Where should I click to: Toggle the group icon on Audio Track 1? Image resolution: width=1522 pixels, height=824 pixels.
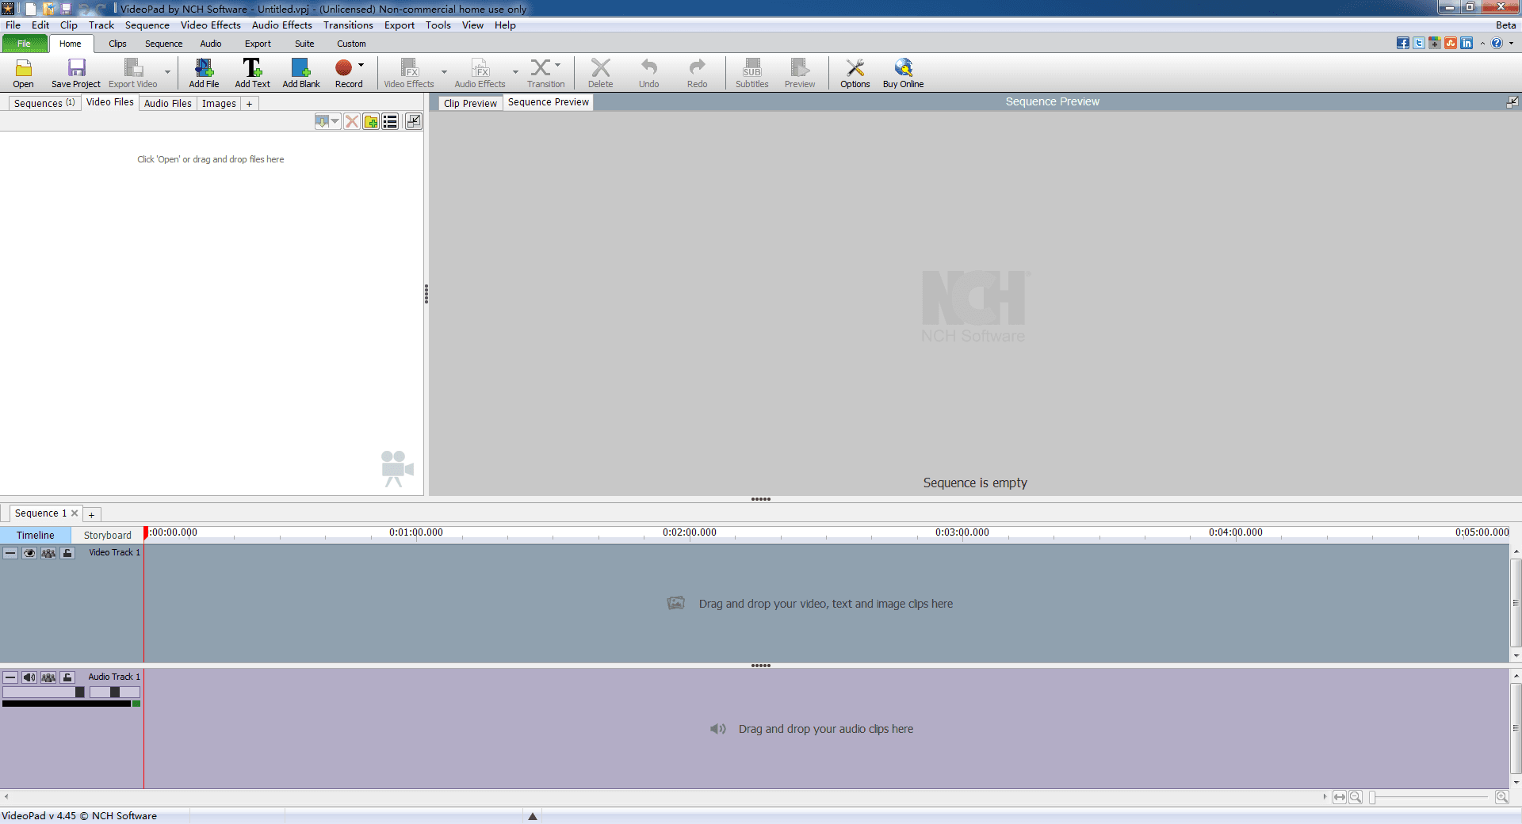(48, 677)
